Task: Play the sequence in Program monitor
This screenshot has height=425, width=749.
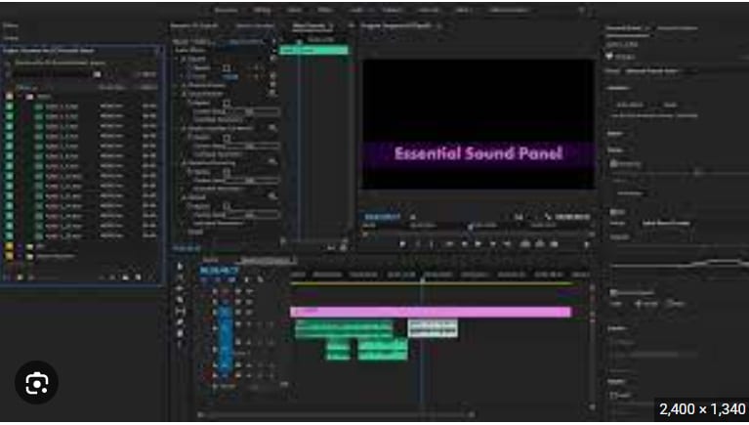Action: coord(478,244)
